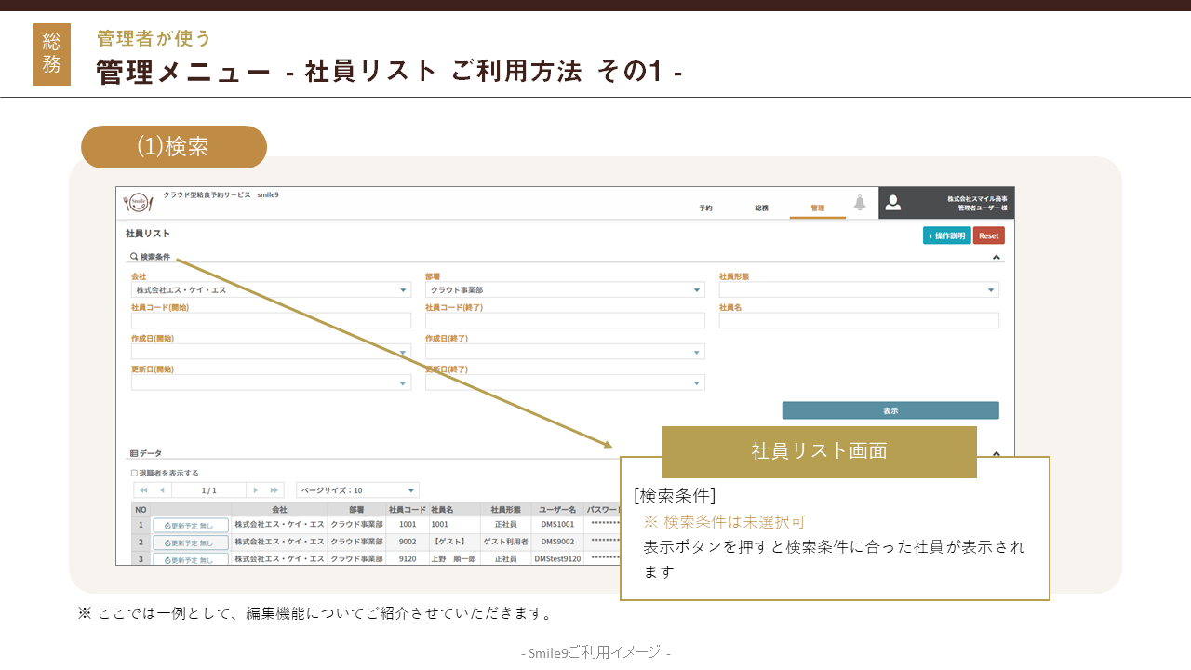This screenshot has height=670, width=1191.
Task: Jump to last page of results
Action: (274, 489)
